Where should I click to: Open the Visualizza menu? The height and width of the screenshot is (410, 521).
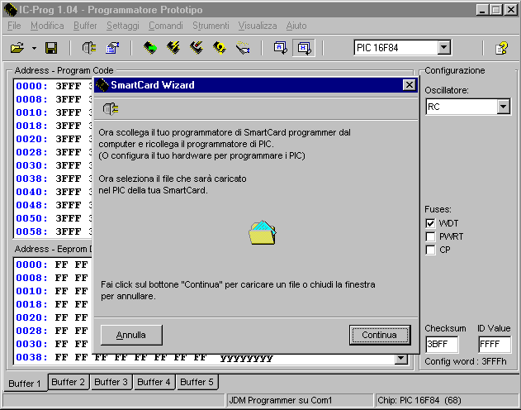[258, 26]
